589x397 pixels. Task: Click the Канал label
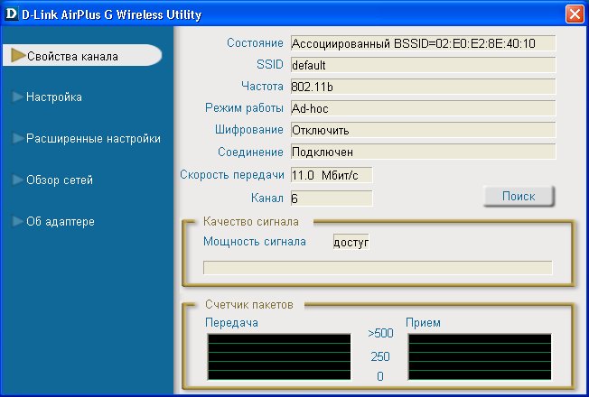267,198
